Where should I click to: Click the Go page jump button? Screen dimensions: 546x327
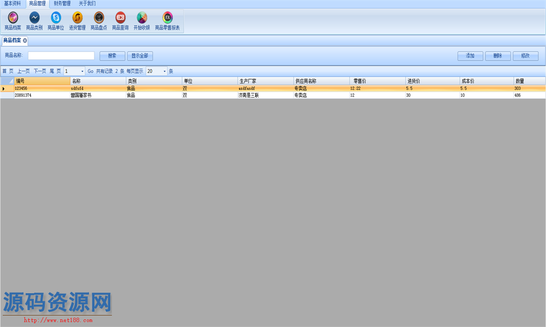[91, 71]
